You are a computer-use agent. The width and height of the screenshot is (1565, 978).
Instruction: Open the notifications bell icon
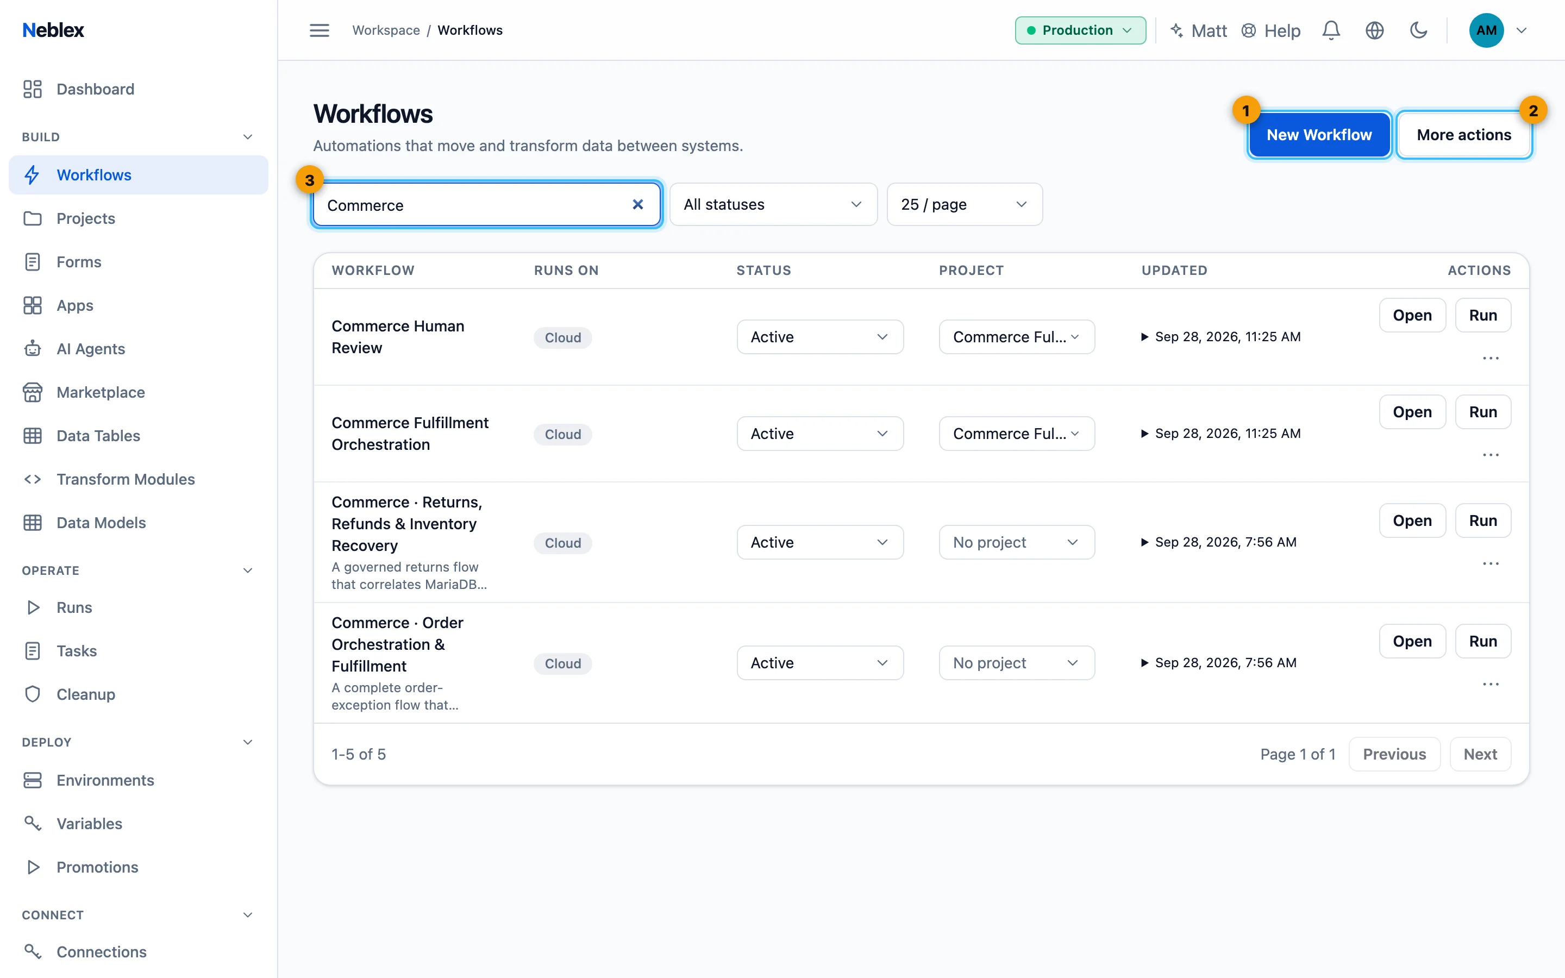pyautogui.click(x=1331, y=30)
